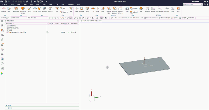This screenshot has height=110, width=209.
Task: Open the File (文件) menu
Action: [x=4, y=4]
